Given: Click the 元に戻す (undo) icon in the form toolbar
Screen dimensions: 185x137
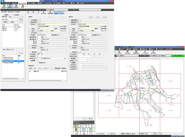Looking at the screenshot, I should point(33,13).
